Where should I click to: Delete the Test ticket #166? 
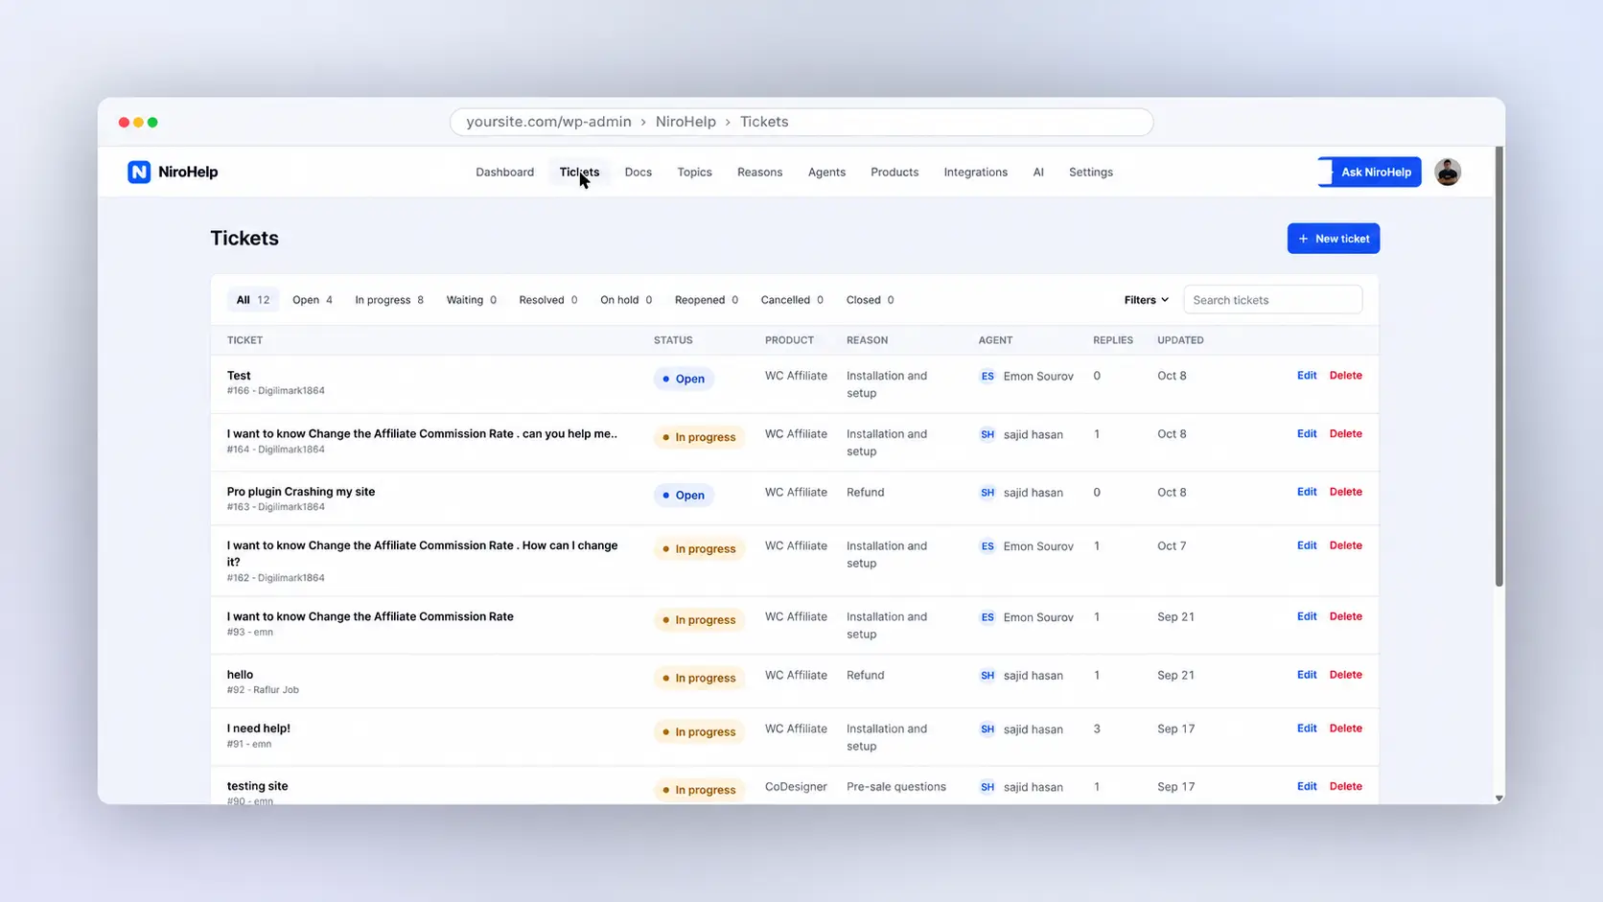[1345, 376]
